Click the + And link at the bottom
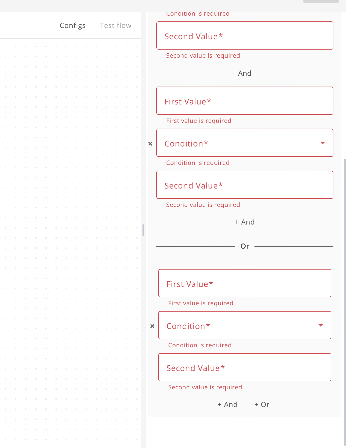The width and height of the screenshot is (346, 448). coord(227,404)
